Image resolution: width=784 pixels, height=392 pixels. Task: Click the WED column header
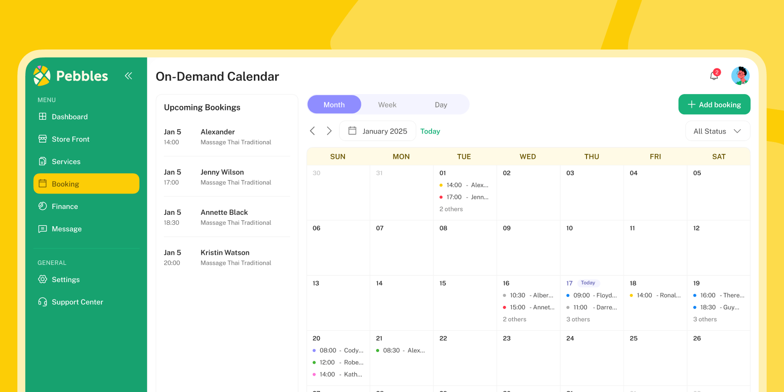(x=528, y=156)
